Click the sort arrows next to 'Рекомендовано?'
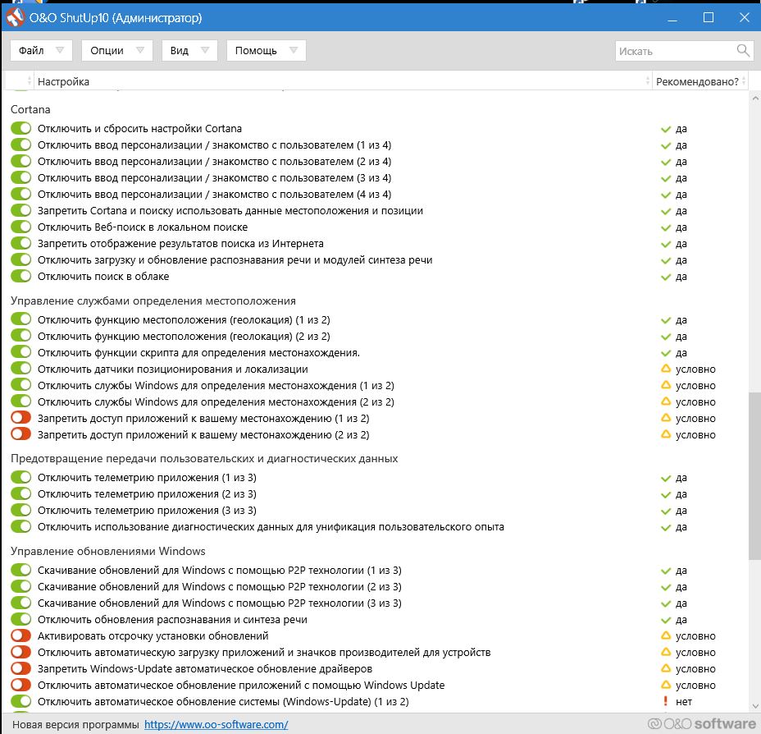The height and width of the screenshot is (734, 761). click(x=744, y=81)
